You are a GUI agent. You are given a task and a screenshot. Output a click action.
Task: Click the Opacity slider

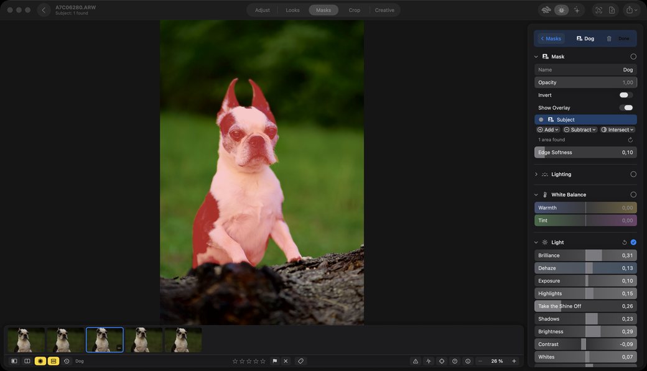585,83
